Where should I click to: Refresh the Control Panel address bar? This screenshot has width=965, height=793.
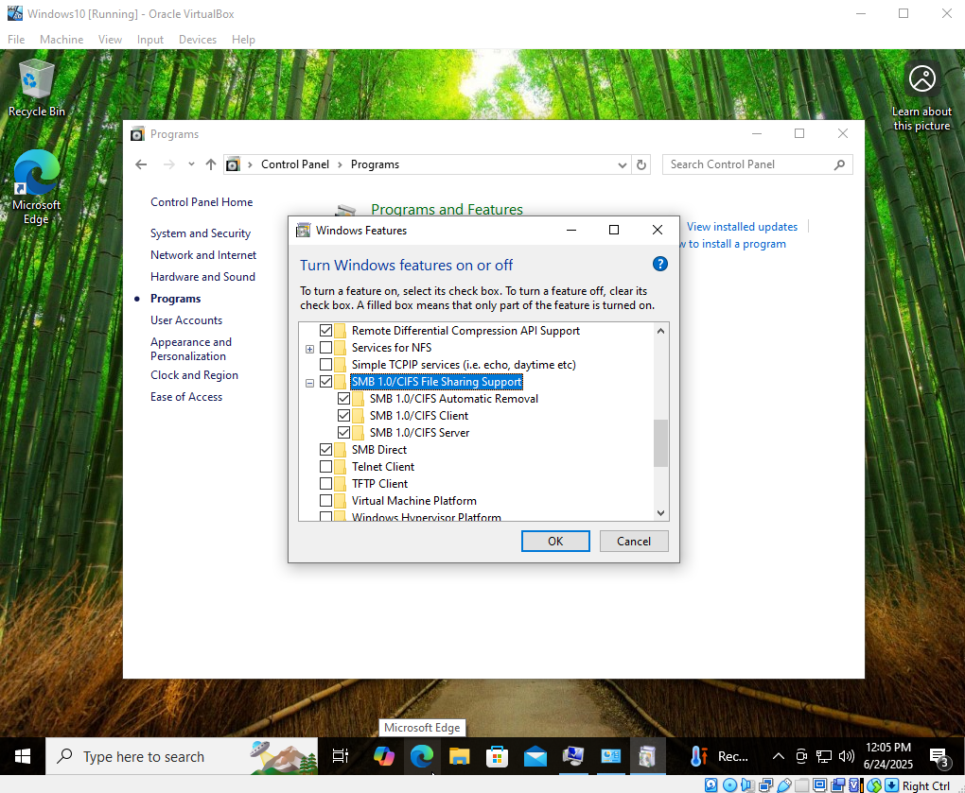[x=641, y=164]
